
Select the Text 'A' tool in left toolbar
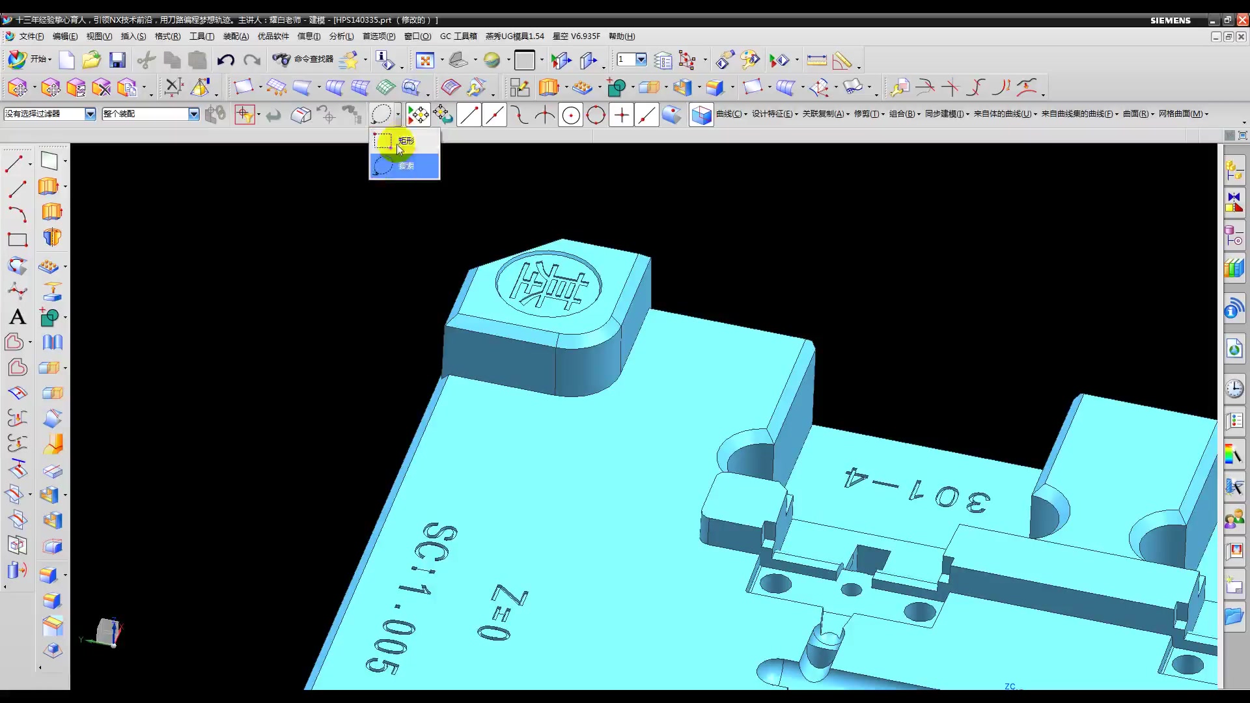[18, 317]
